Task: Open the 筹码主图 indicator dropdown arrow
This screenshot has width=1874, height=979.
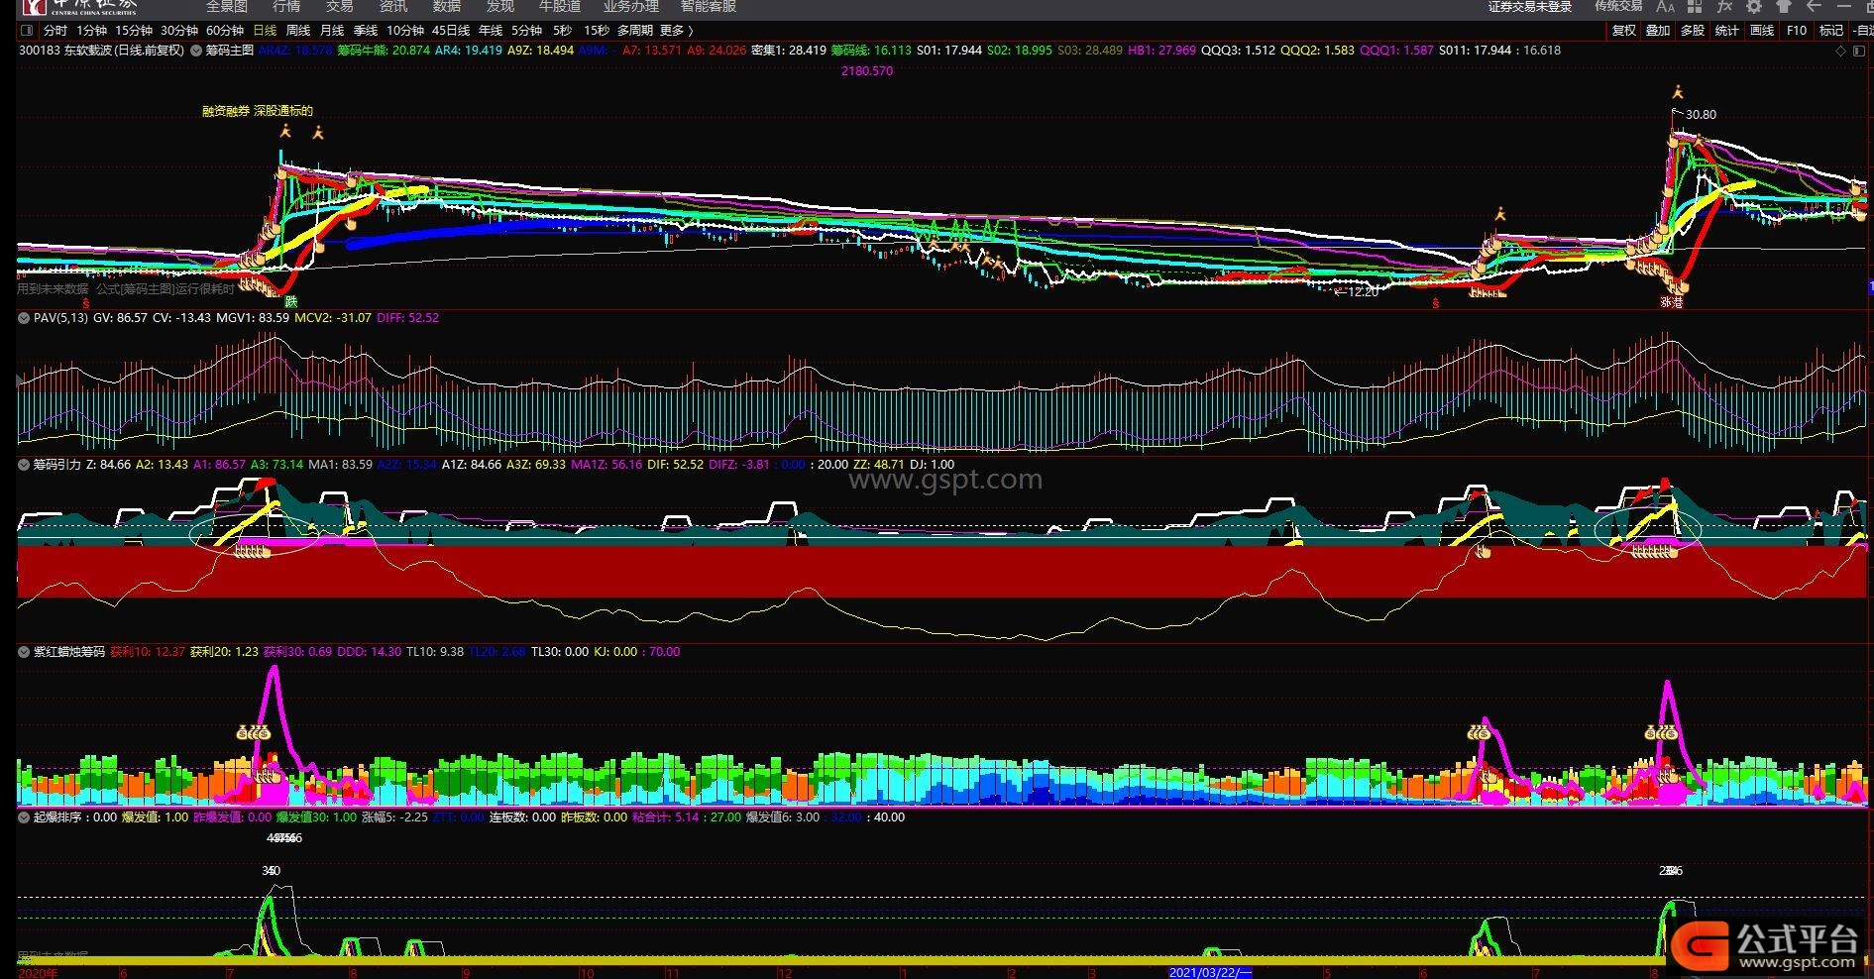Action: [197, 51]
